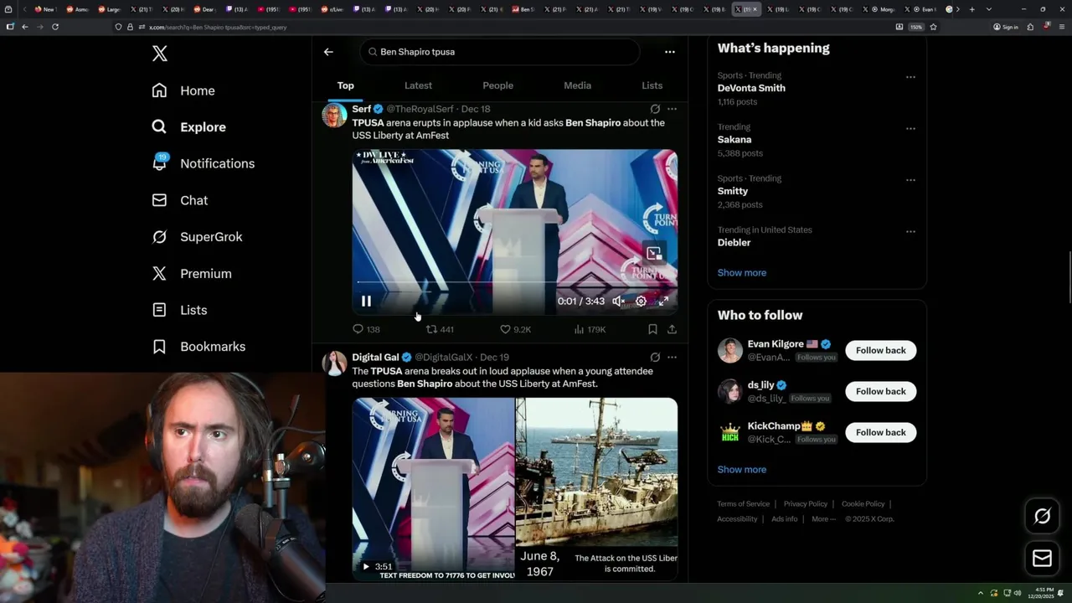The height and width of the screenshot is (603, 1072).
Task: Switch to the Media tab
Action: [x=577, y=85]
